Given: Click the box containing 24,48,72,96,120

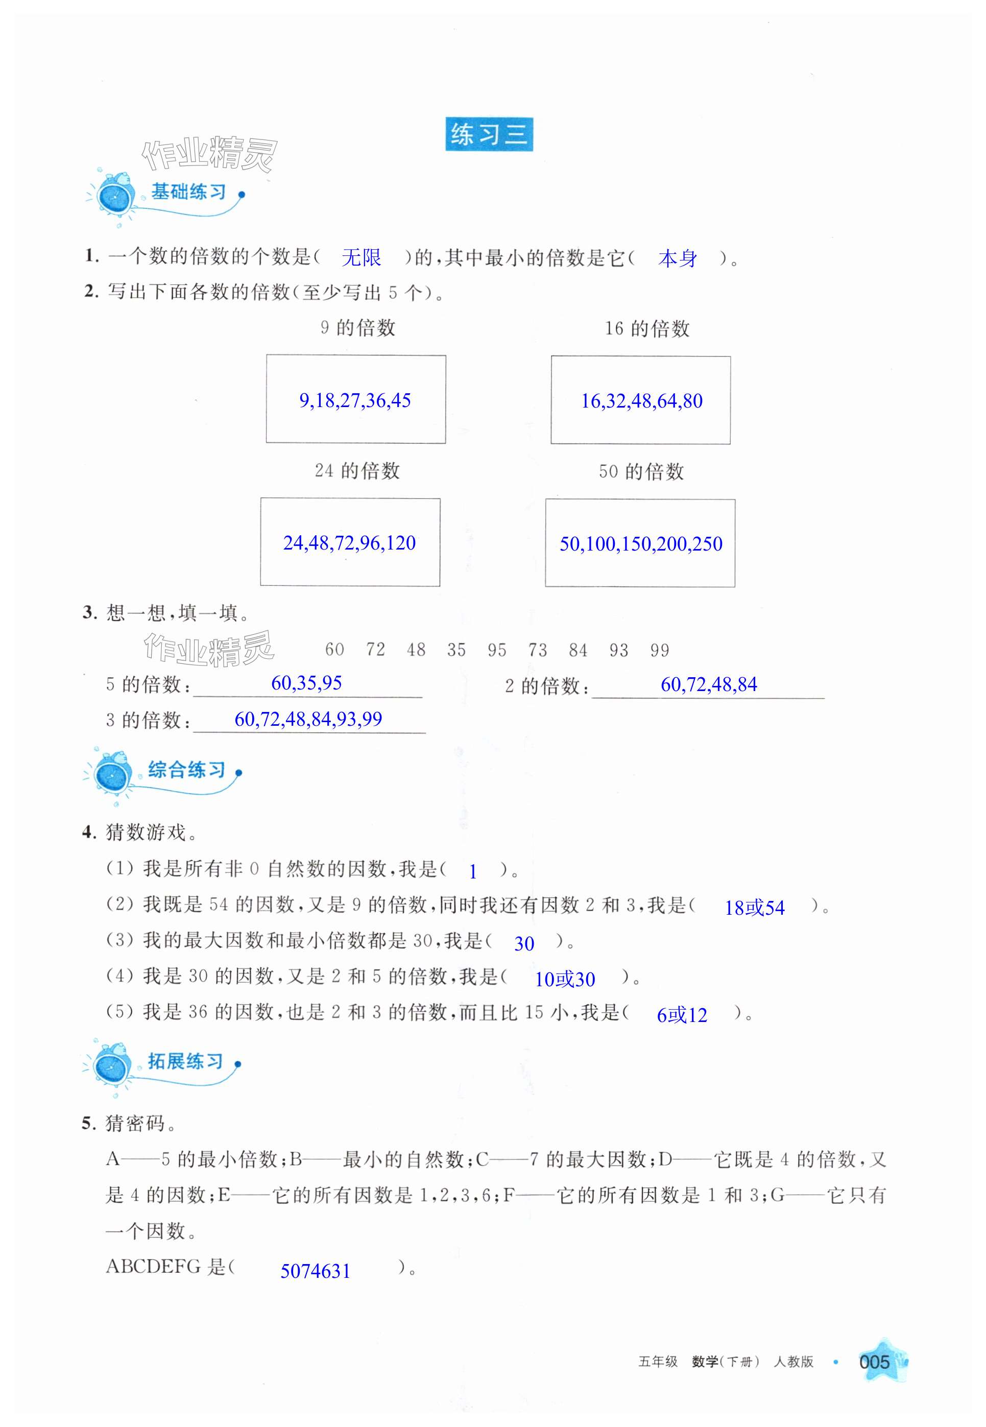Looking at the screenshot, I should click(x=350, y=542).
